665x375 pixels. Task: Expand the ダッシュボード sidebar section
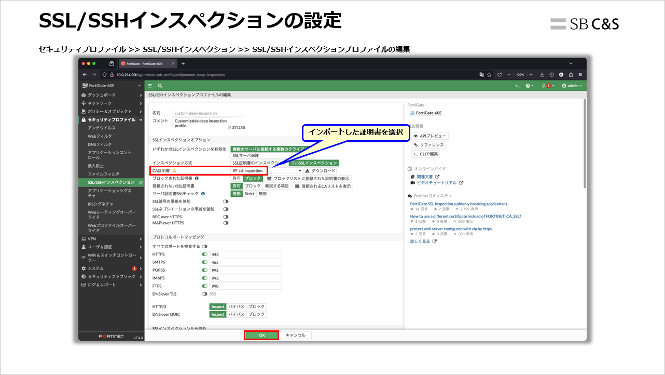click(x=111, y=95)
